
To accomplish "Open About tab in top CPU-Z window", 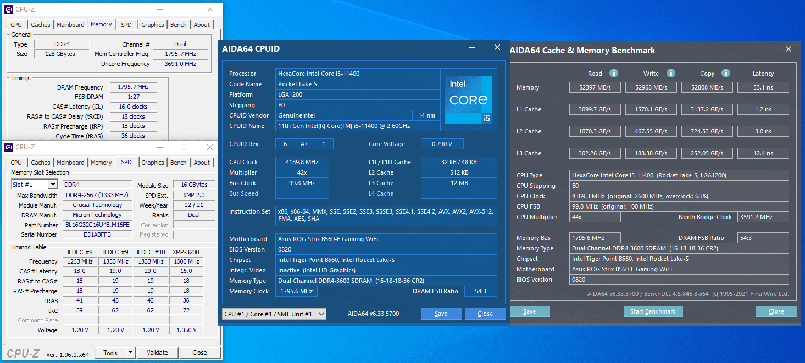I will (x=202, y=25).
